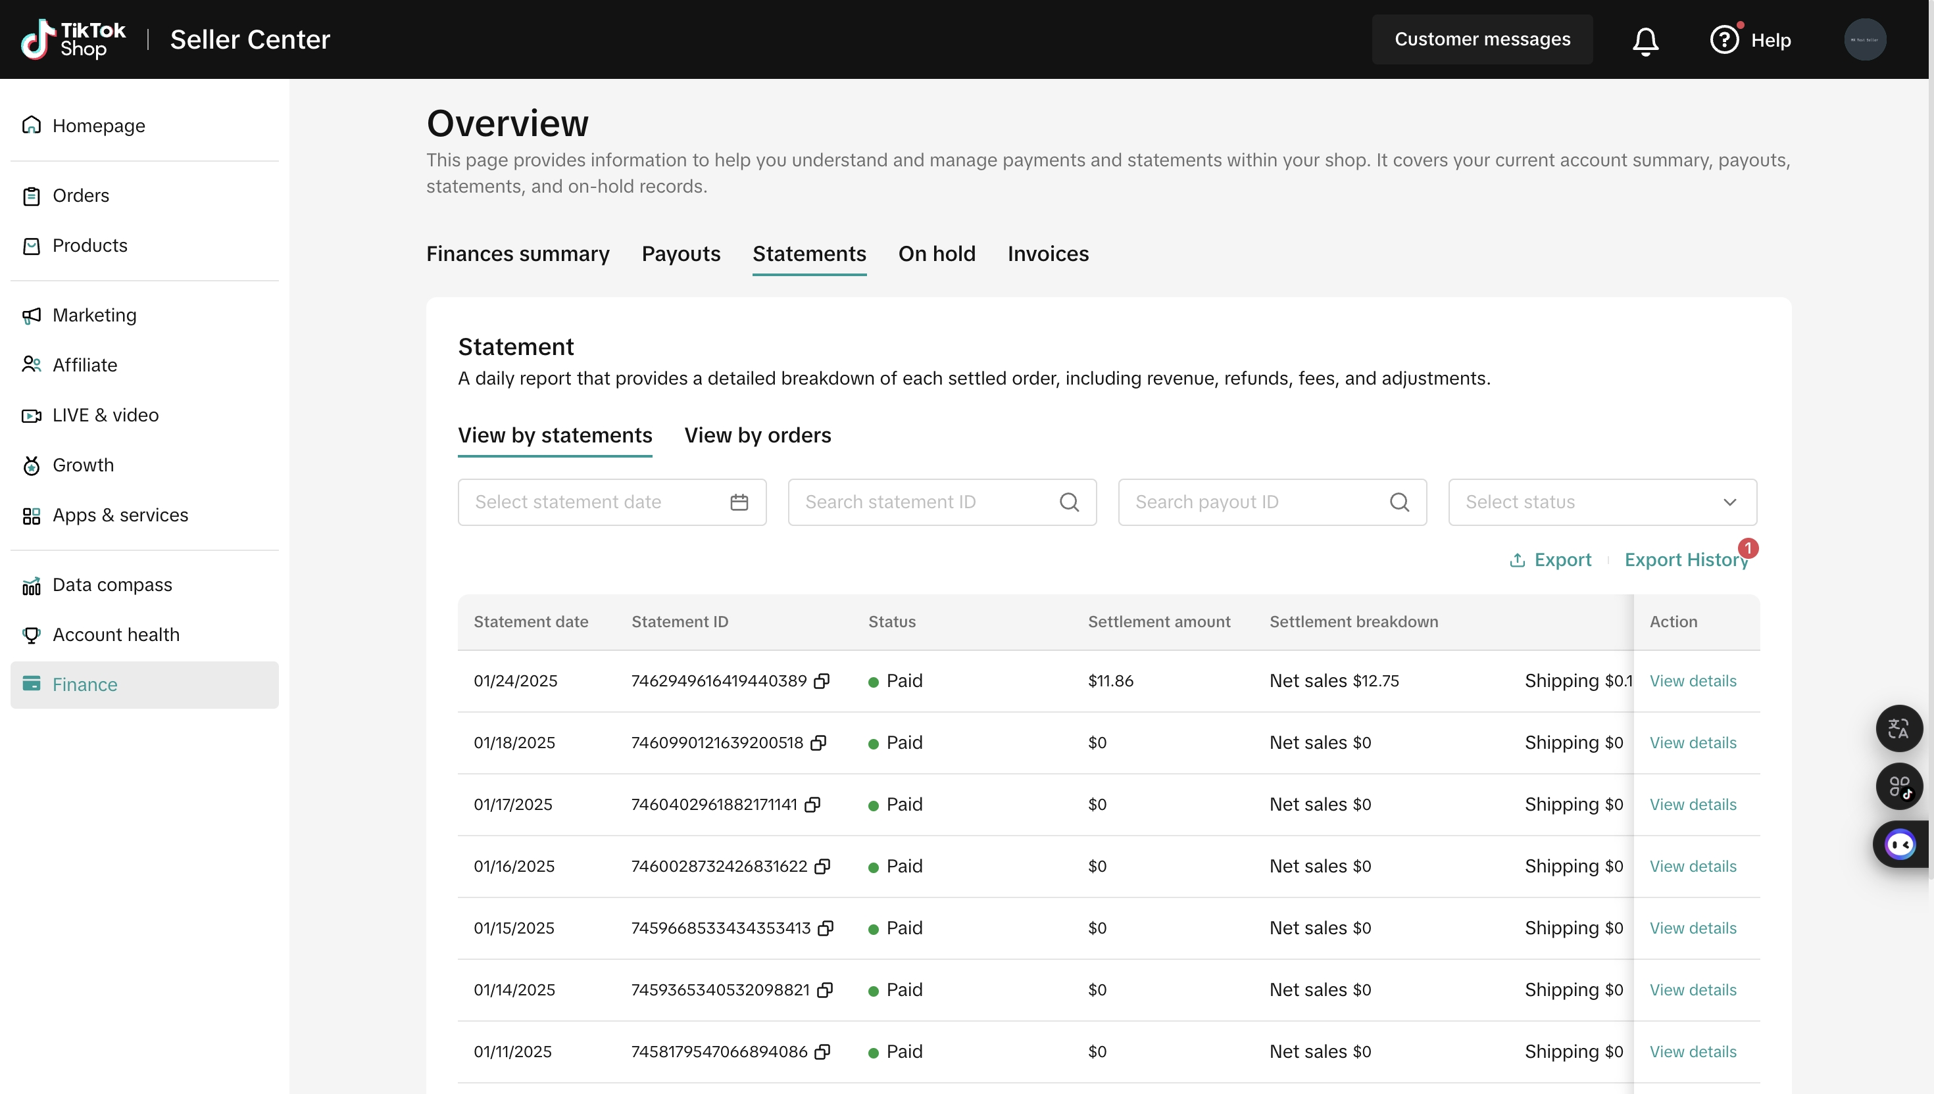Screen dimensions: 1934x1094
Task: Open the On hold tab
Action: point(937,254)
